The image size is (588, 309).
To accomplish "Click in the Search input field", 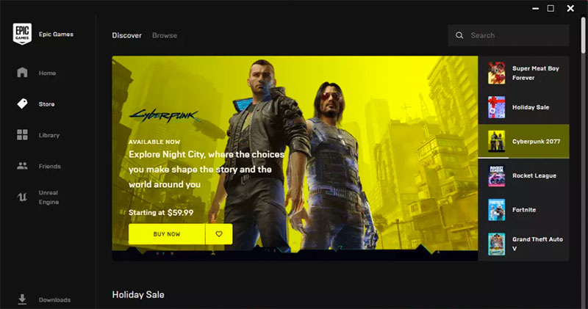I will [x=509, y=35].
